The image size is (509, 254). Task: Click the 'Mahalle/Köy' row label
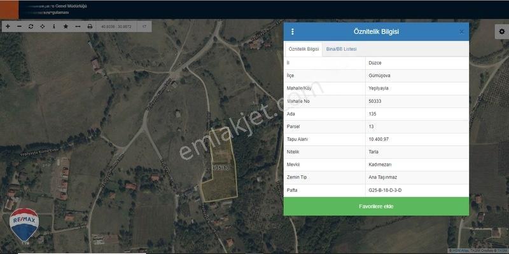[x=298, y=88]
